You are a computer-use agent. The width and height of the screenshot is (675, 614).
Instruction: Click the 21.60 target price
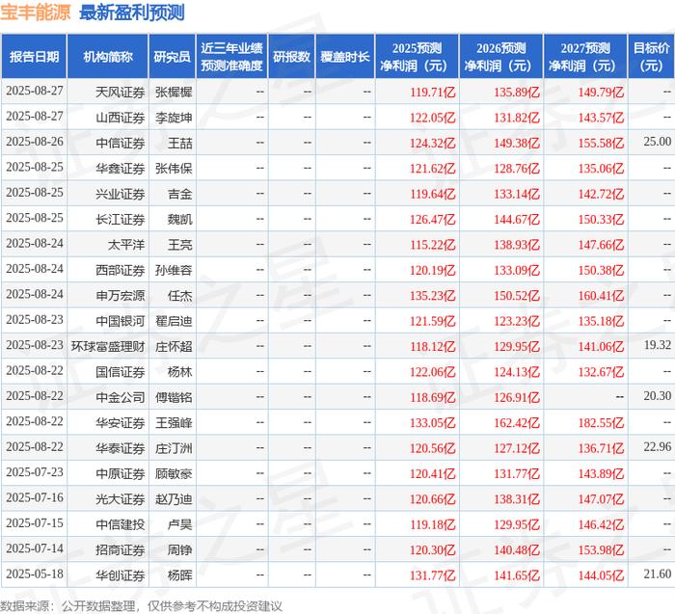(x=658, y=574)
